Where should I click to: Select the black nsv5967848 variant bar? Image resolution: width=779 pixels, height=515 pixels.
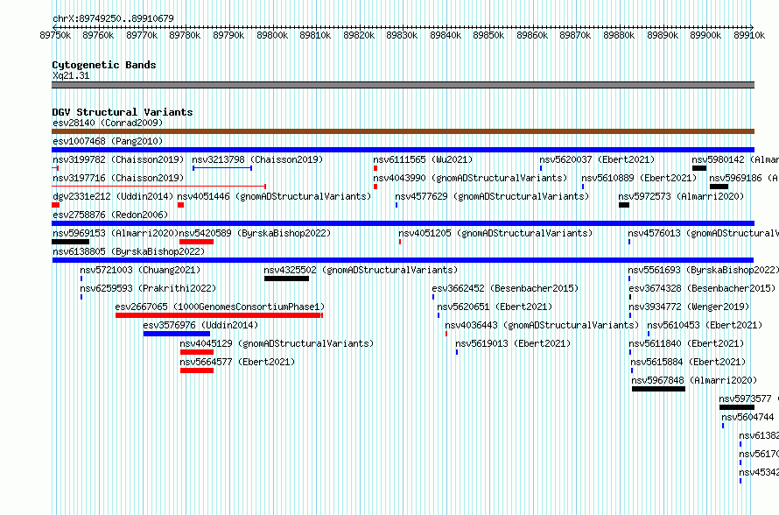[658, 389]
